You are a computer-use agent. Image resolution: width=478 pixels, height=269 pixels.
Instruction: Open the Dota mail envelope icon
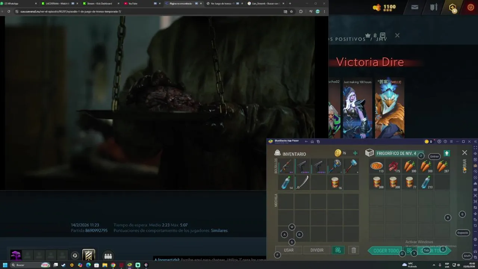pos(415,7)
